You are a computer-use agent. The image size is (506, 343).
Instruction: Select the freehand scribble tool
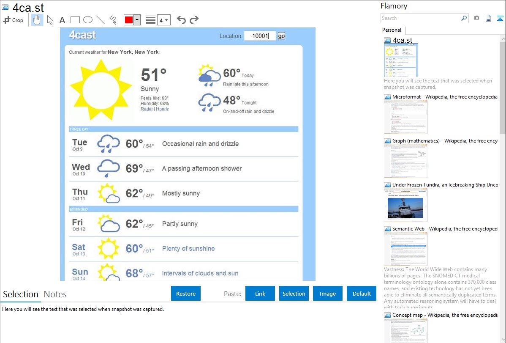[113, 20]
